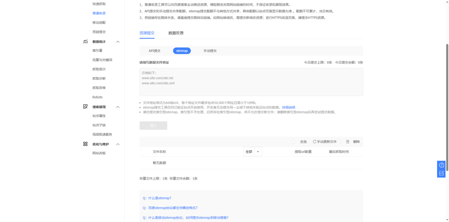
Task: Click into the sitemap file address textarea
Action: tap(251, 82)
